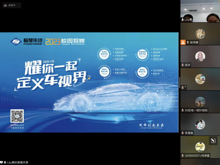220x165 pixels.
Task: Select 张伟健's cat avatar tile
Action: tap(200, 34)
